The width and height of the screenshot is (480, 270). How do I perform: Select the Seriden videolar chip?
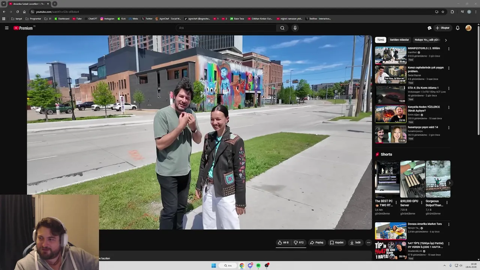pyautogui.click(x=399, y=40)
